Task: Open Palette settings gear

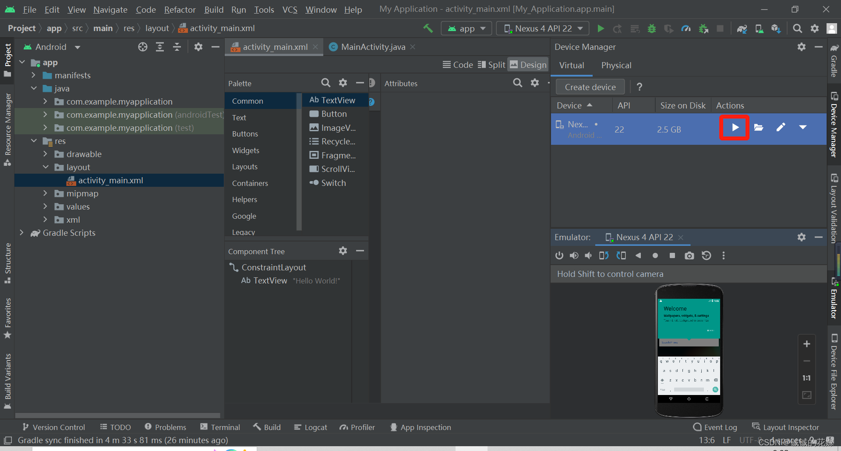Action: tap(343, 83)
